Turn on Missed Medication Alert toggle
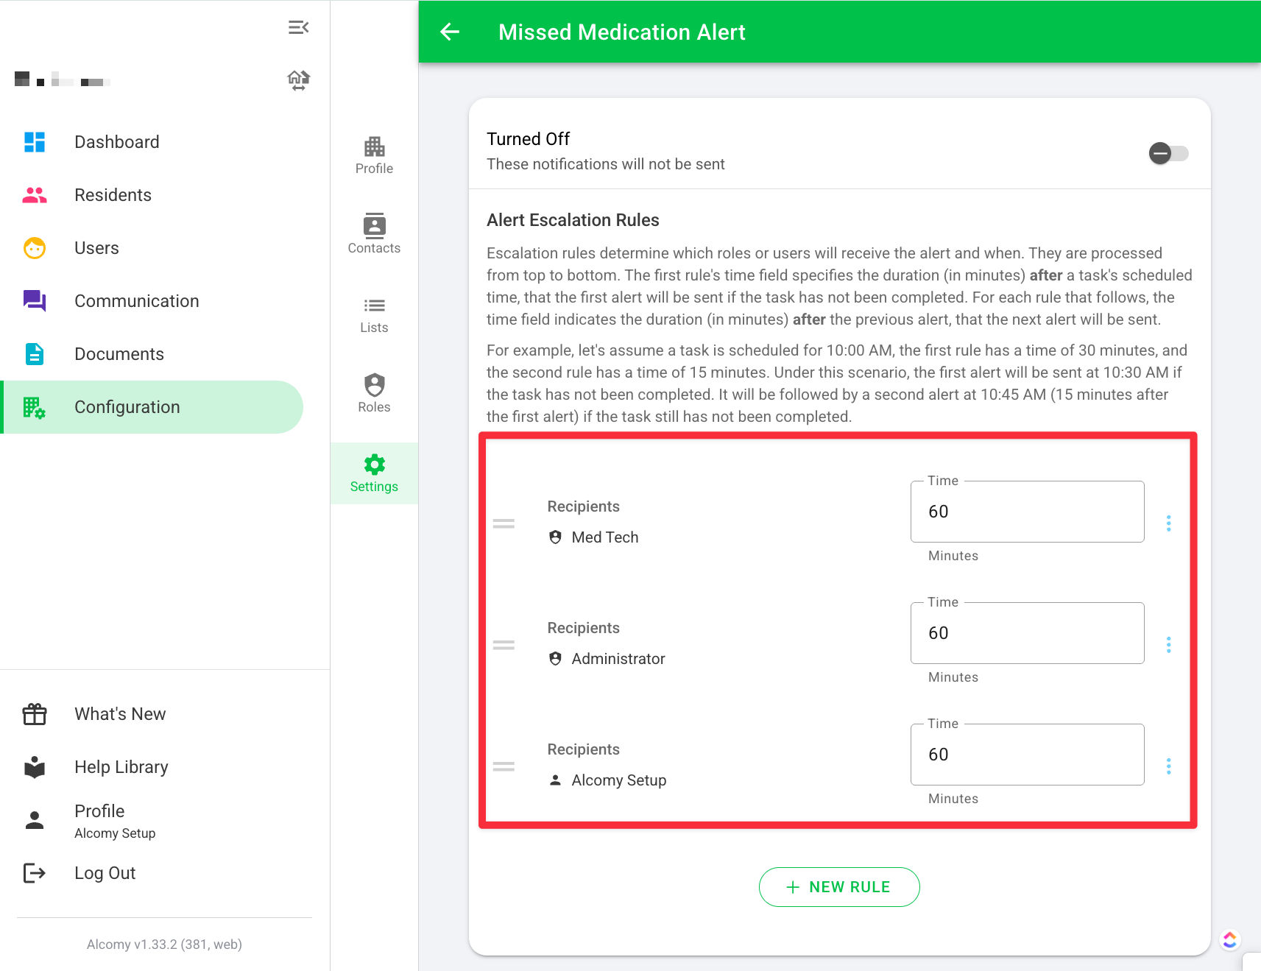The image size is (1261, 971). (1168, 153)
